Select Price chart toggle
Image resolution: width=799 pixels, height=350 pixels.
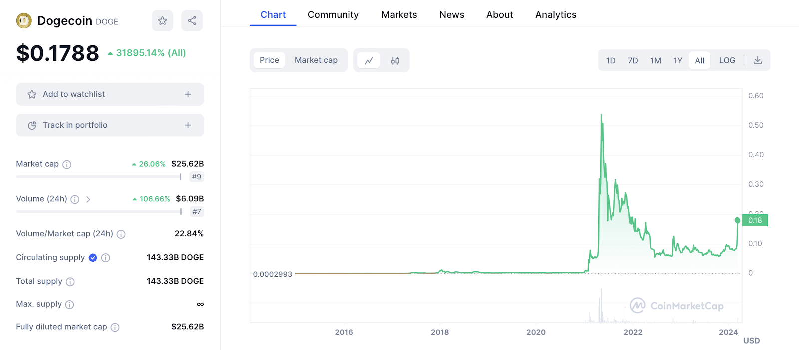tap(269, 60)
